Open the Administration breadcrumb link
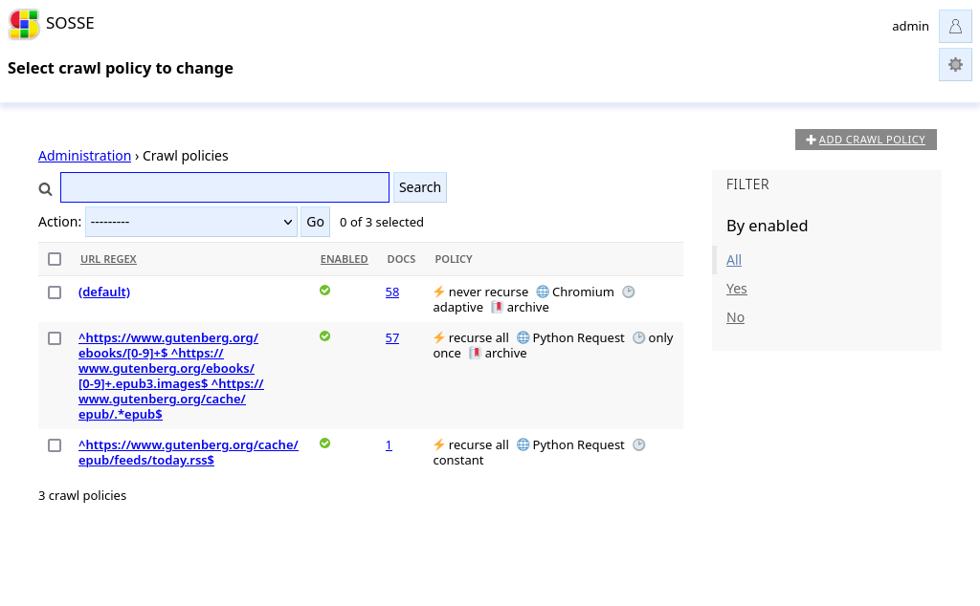This screenshot has width=980, height=606. pyautogui.click(x=84, y=156)
